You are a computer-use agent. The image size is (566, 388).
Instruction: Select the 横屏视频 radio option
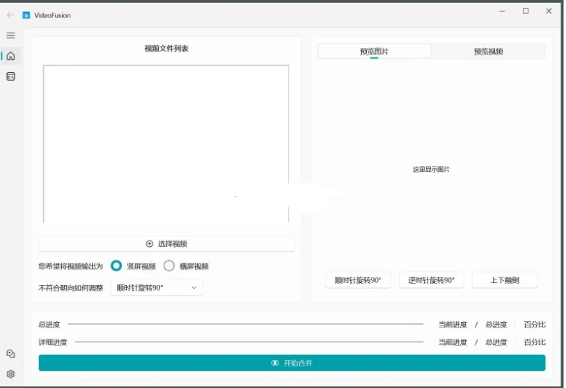click(x=169, y=266)
